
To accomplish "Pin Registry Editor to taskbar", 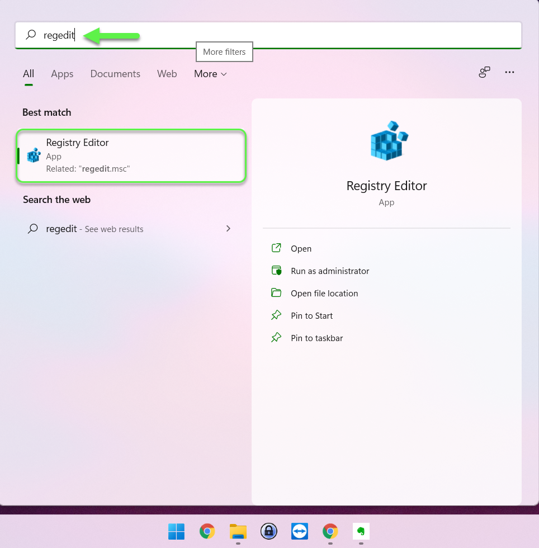I will coord(316,338).
